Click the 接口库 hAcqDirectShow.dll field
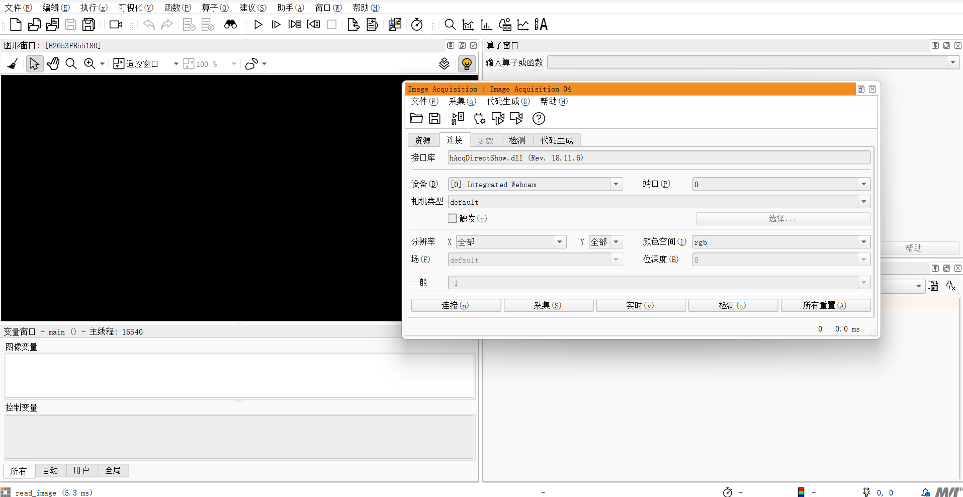The image size is (963, 497). pos(659,157)
